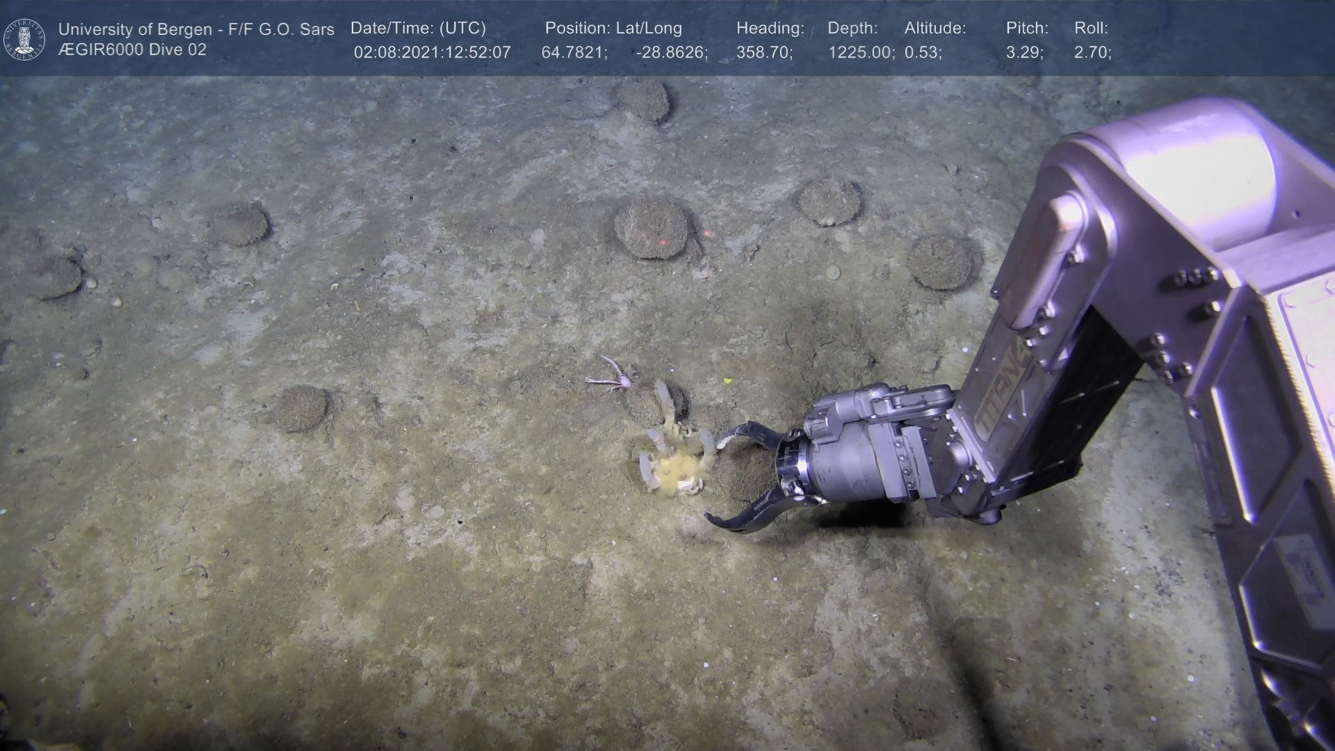
Task: Click the Roll label
Action: point(1090,29)
